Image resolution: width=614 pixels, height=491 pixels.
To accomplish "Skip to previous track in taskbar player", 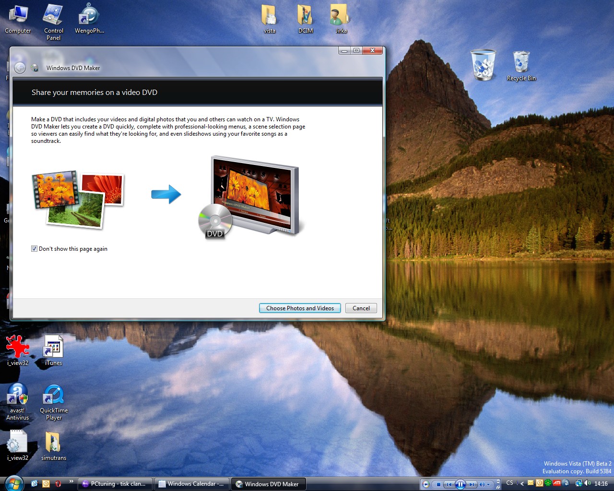I will click(x=449, y=484).
